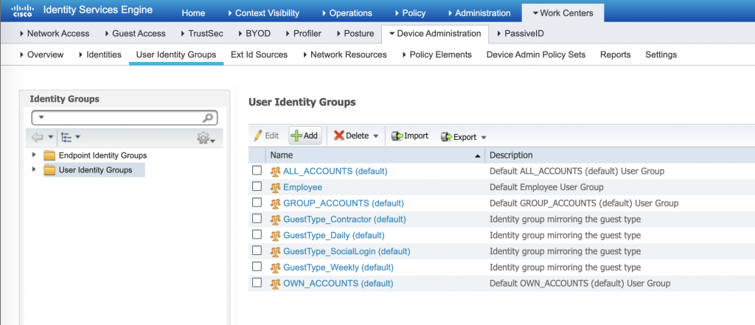The height and width of the screenshot is (325, 755).
Task: Open the Operations menu
Action: pos(347,13)
